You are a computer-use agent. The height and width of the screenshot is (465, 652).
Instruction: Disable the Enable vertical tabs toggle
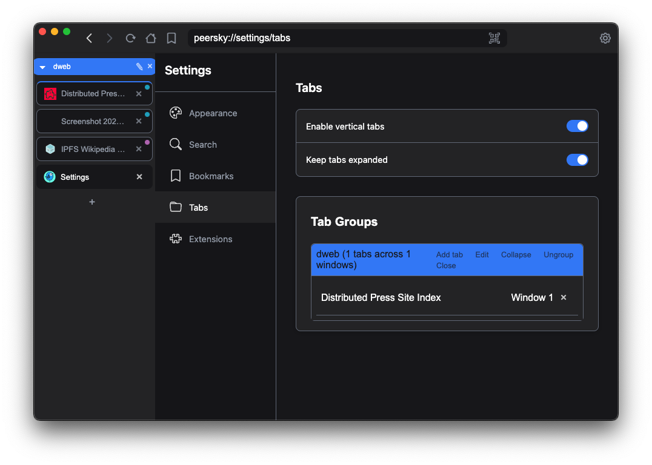(577, 126)
